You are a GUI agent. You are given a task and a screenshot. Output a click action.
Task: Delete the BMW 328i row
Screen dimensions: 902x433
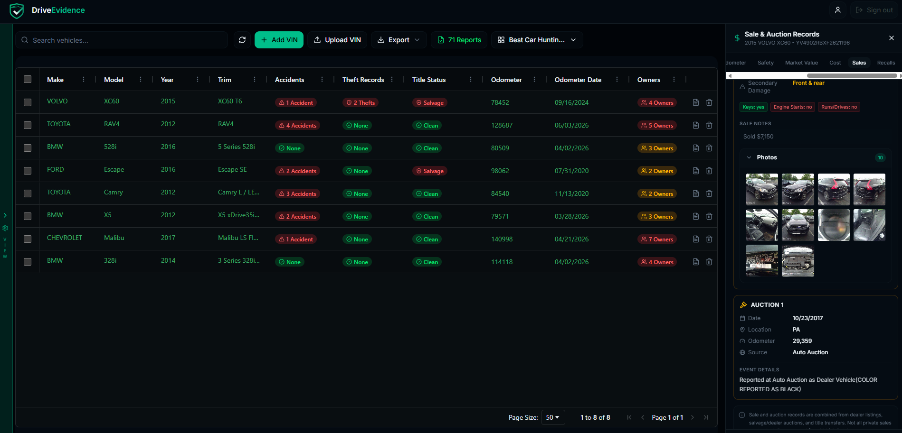tap(709, 262)
